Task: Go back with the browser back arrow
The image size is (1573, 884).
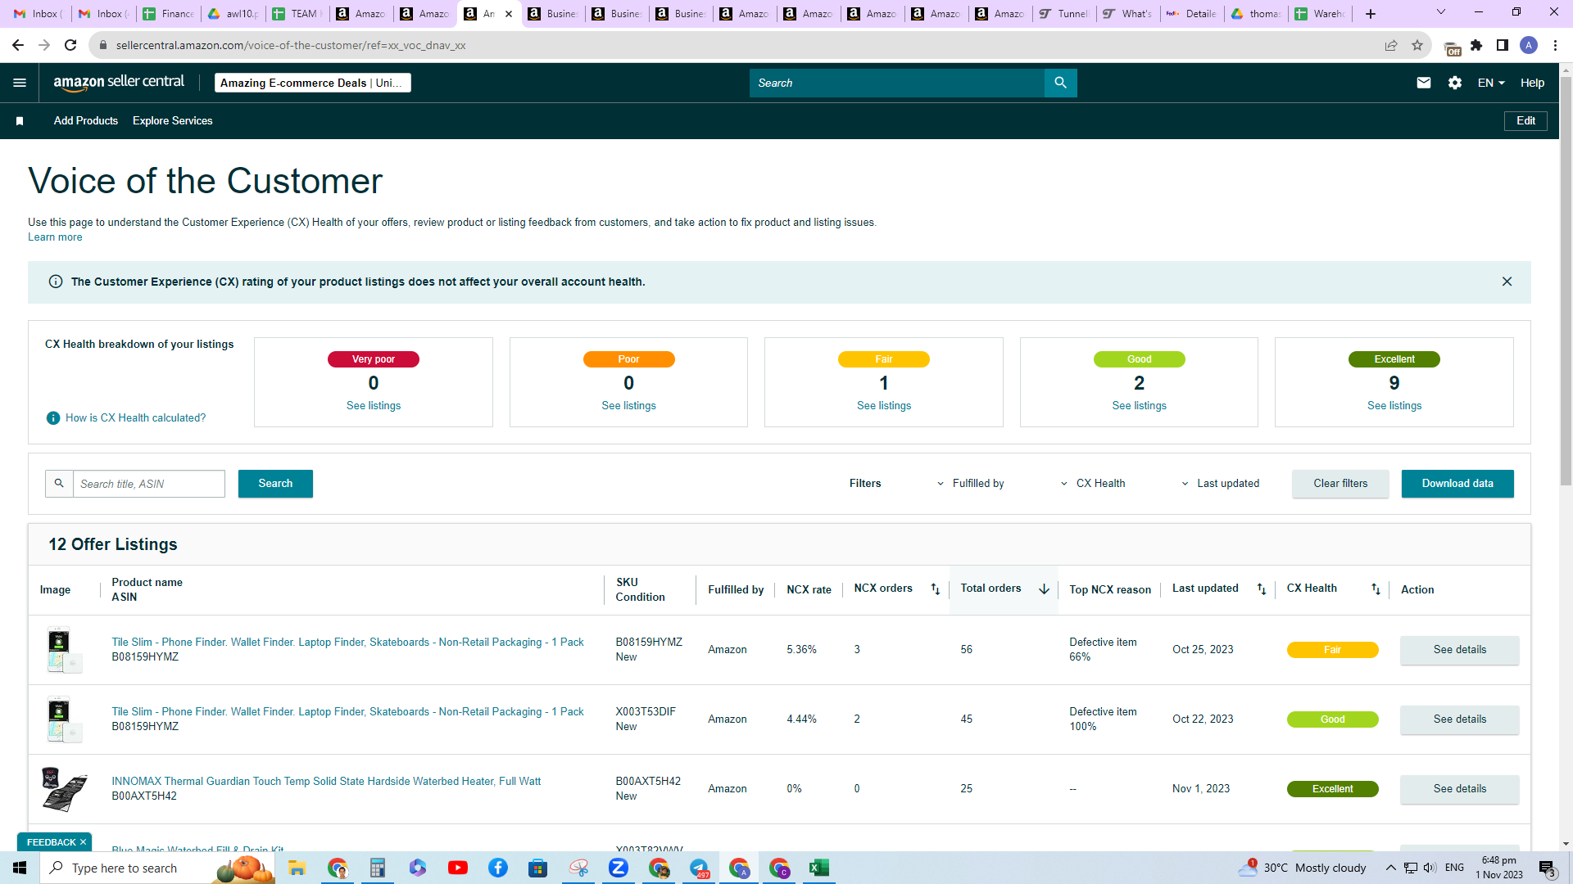Action: pos(17,45)
